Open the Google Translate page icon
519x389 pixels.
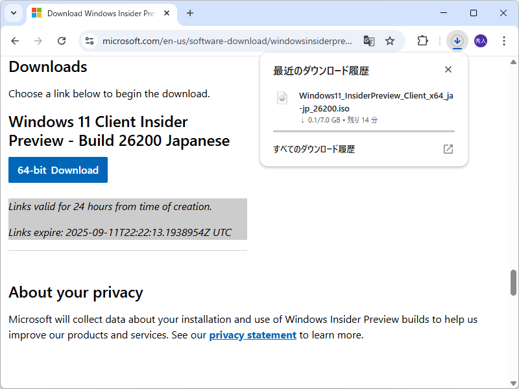[x=368, y=40]
